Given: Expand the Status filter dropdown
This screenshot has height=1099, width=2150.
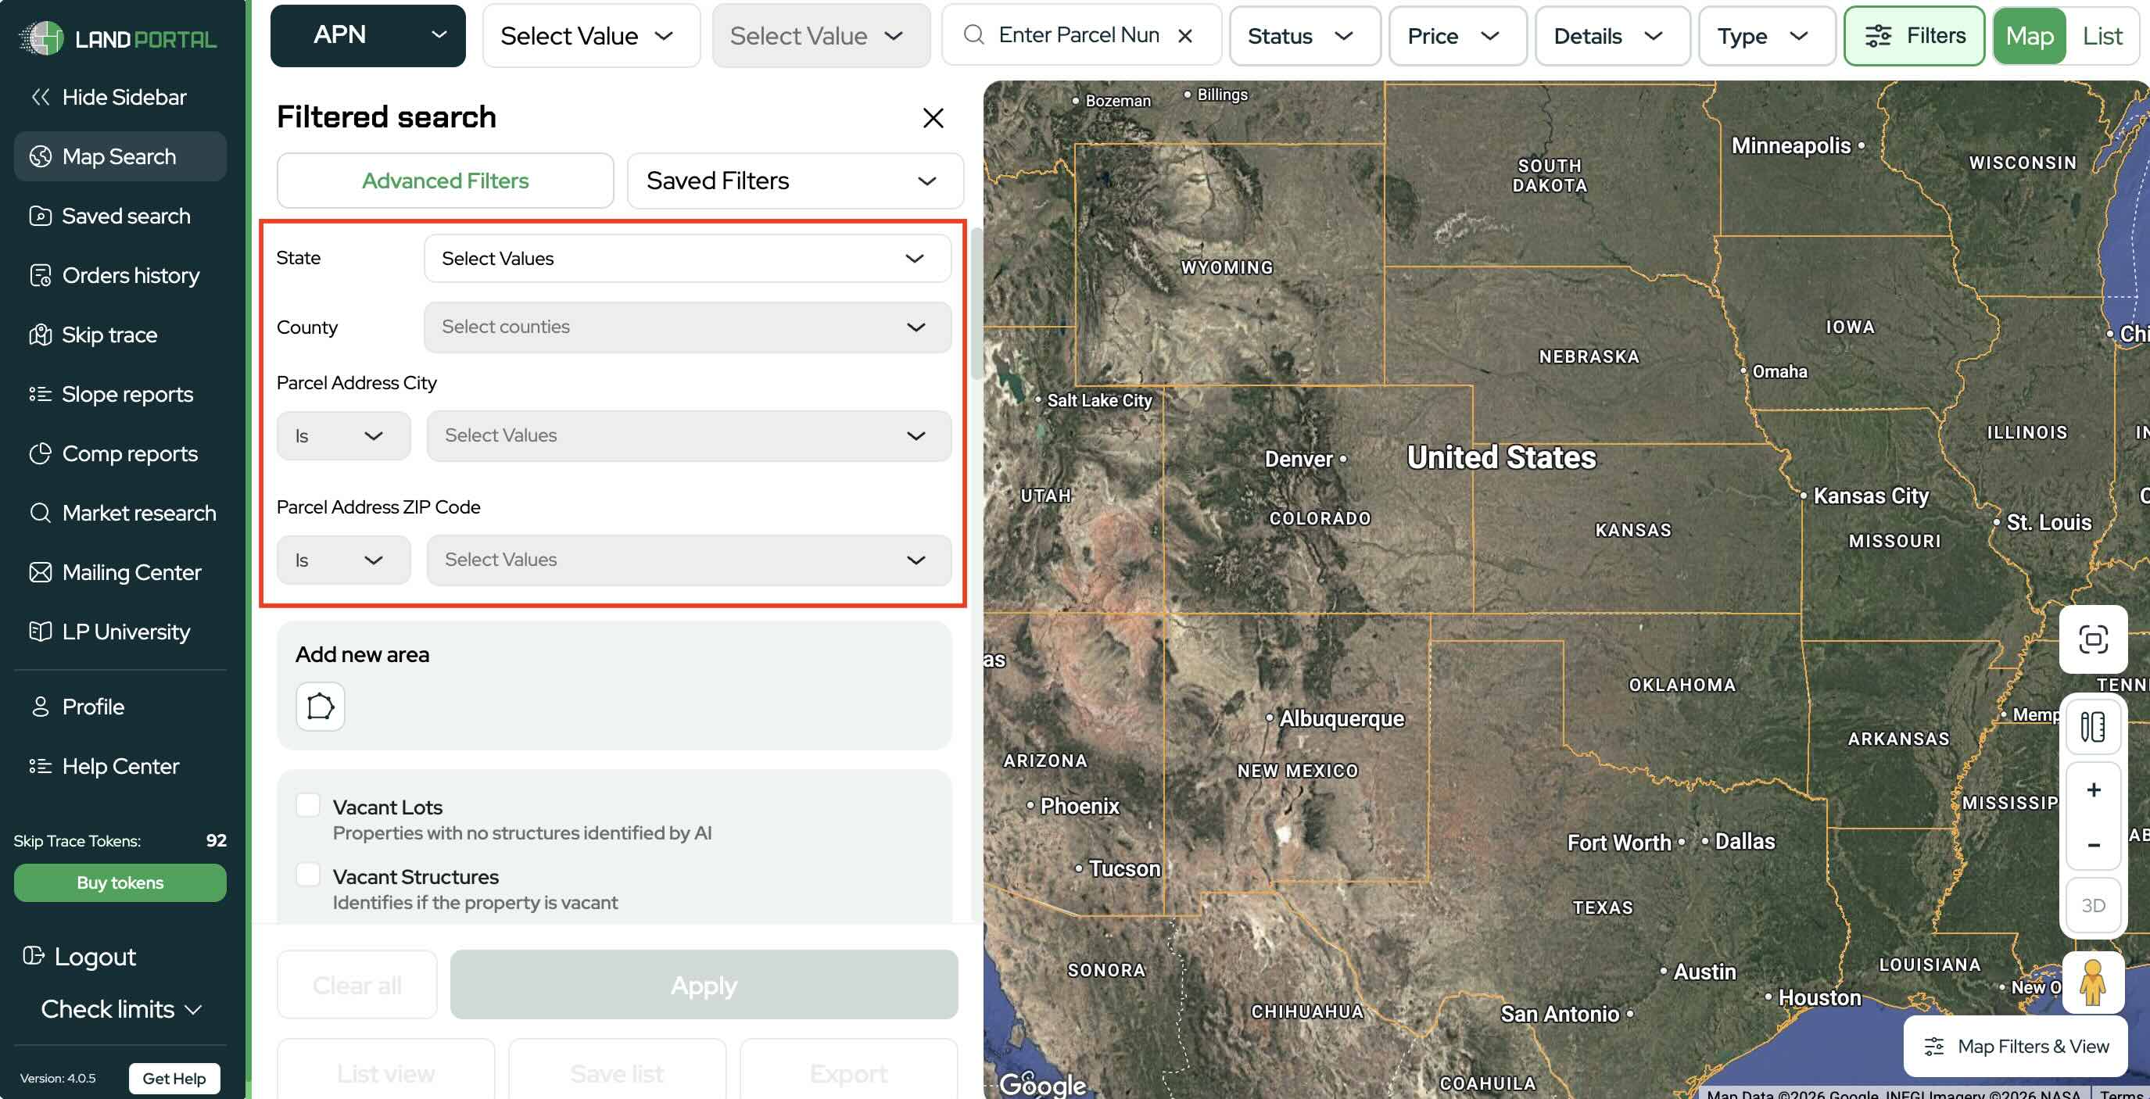Looking at the screenshot, I should coord(1304,36).
